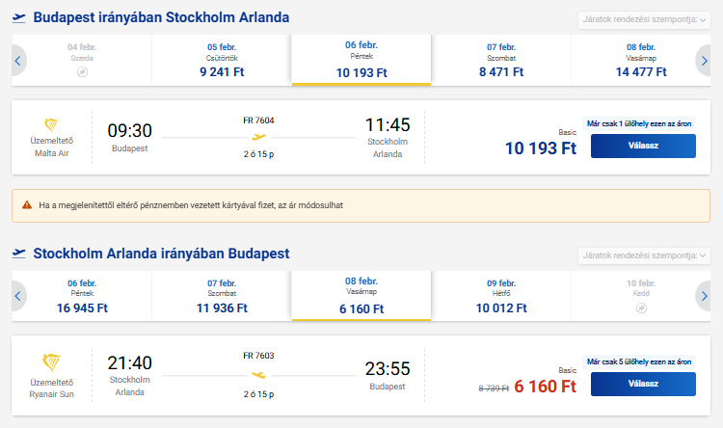Click the Ryanair Sun harp logo

[x=51, y=362]
